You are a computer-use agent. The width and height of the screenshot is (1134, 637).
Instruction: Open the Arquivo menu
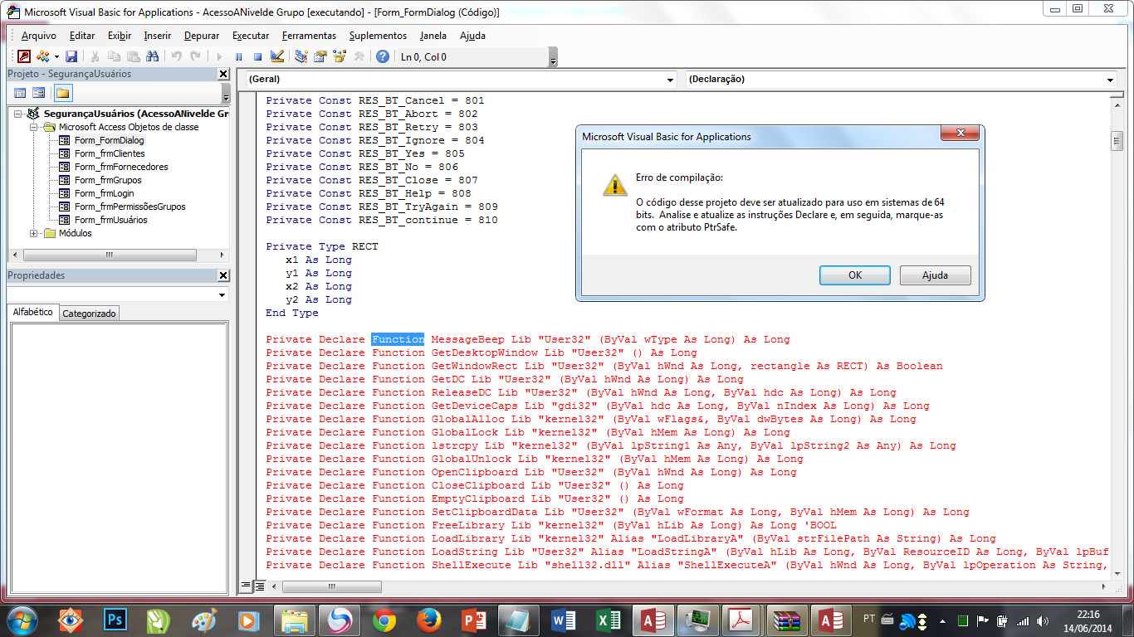tap(38, 36)
